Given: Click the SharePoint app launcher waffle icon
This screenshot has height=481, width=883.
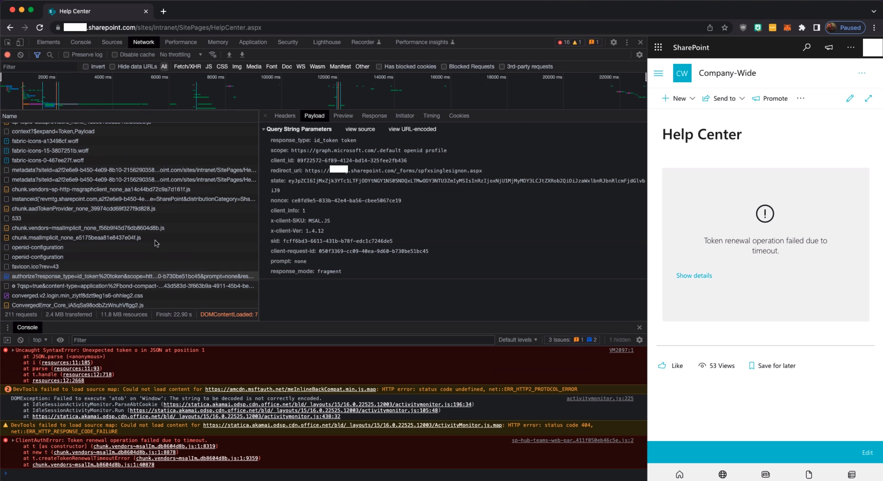Looking at the screenshot, I should pyautogui.click(x=658, y=47).
